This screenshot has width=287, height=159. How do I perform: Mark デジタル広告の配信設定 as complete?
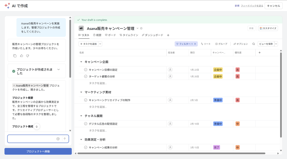[x=85, y=124]
